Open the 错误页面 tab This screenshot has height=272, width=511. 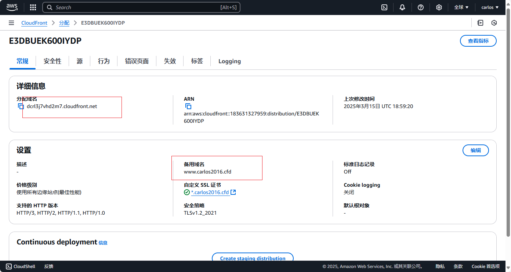(x=137, y=61)
